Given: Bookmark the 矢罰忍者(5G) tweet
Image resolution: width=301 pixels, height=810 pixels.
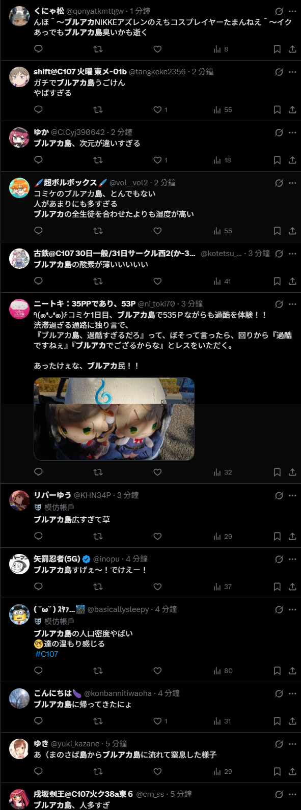Looking at the screenshot, I should point(277,587).
